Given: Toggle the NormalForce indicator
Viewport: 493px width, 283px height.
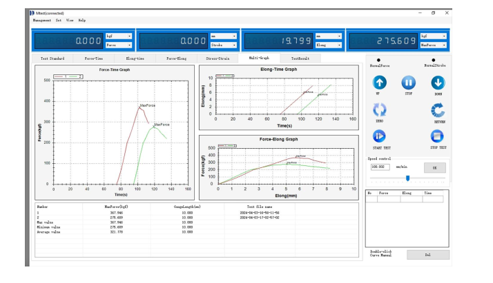Looking at the screenshot, I should (x=378, y=60).
